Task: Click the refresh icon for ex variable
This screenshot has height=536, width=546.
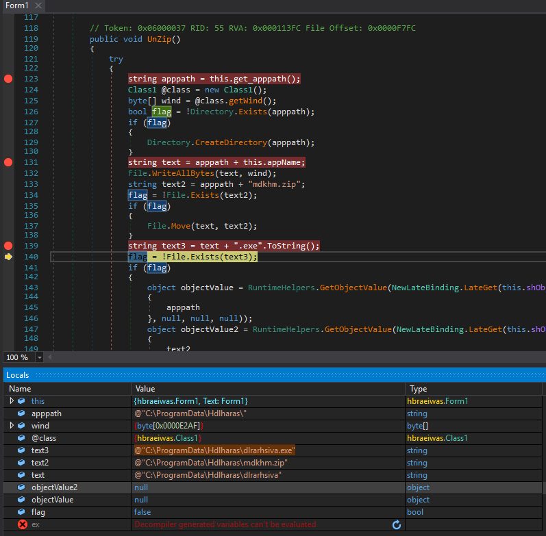Action: (397, 524)
